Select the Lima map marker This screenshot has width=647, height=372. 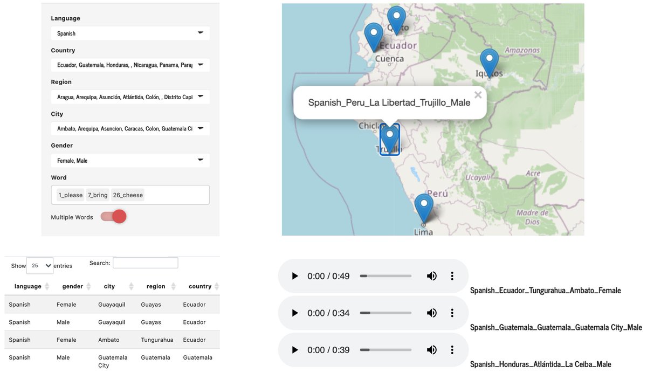pyautogui.click(x=424, y=206)
